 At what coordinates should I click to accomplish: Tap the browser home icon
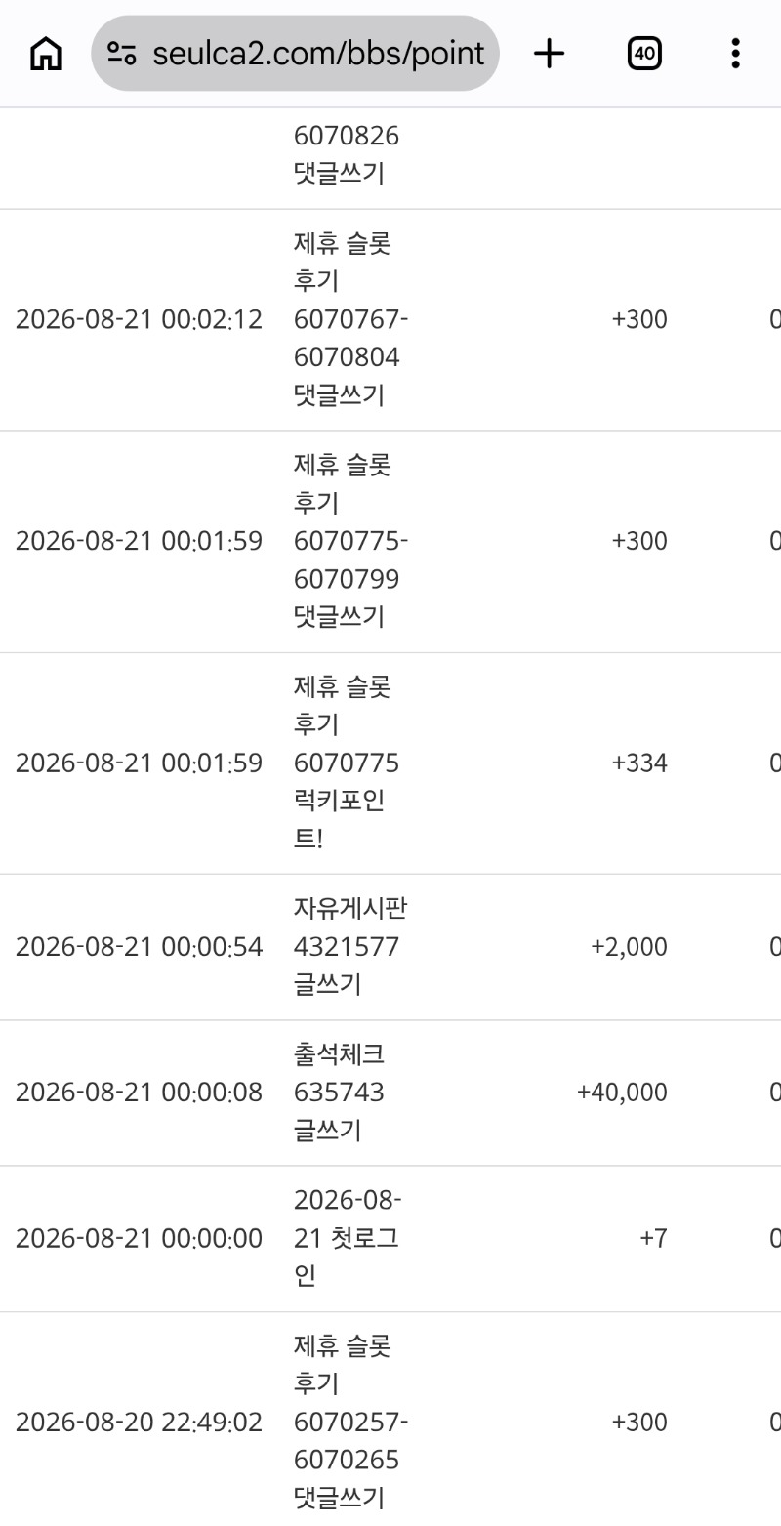[x=45, y=54]
